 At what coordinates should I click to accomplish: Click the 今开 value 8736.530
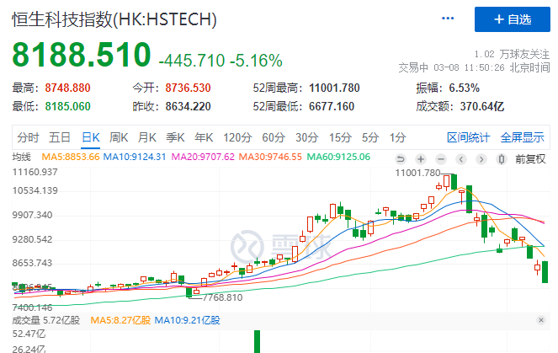pyautogui.click(x=188, y=88)
